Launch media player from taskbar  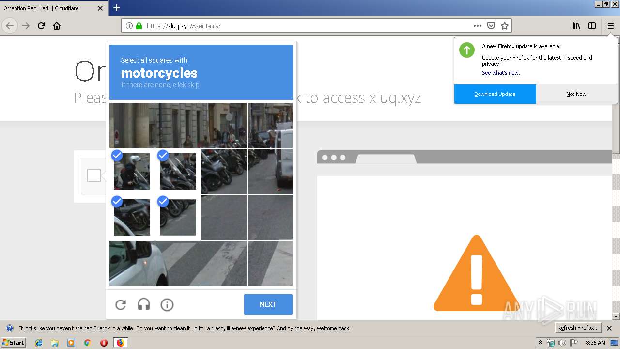[x=71, y=343]
